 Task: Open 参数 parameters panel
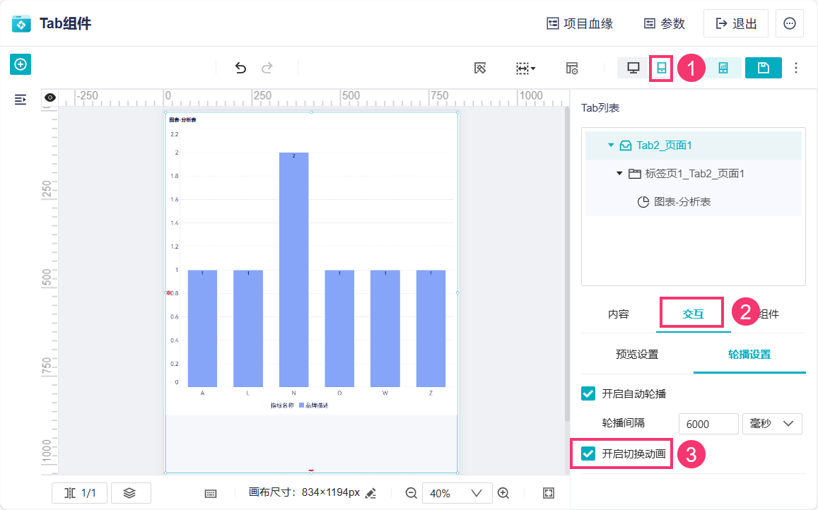tap(664, 23)
